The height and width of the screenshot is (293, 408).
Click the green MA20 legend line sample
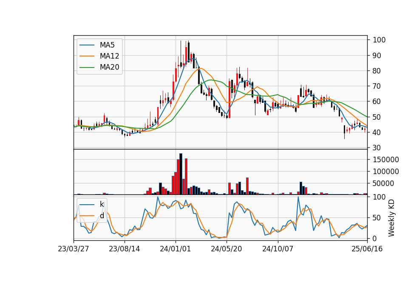[x=87, y=67]
